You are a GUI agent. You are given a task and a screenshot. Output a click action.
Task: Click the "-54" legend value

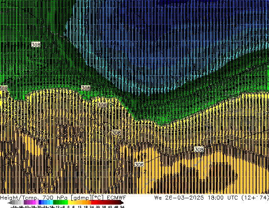point(13,207)
